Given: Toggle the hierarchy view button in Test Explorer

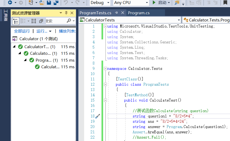Looking at the screenshot, I should (x=16, y=21).
